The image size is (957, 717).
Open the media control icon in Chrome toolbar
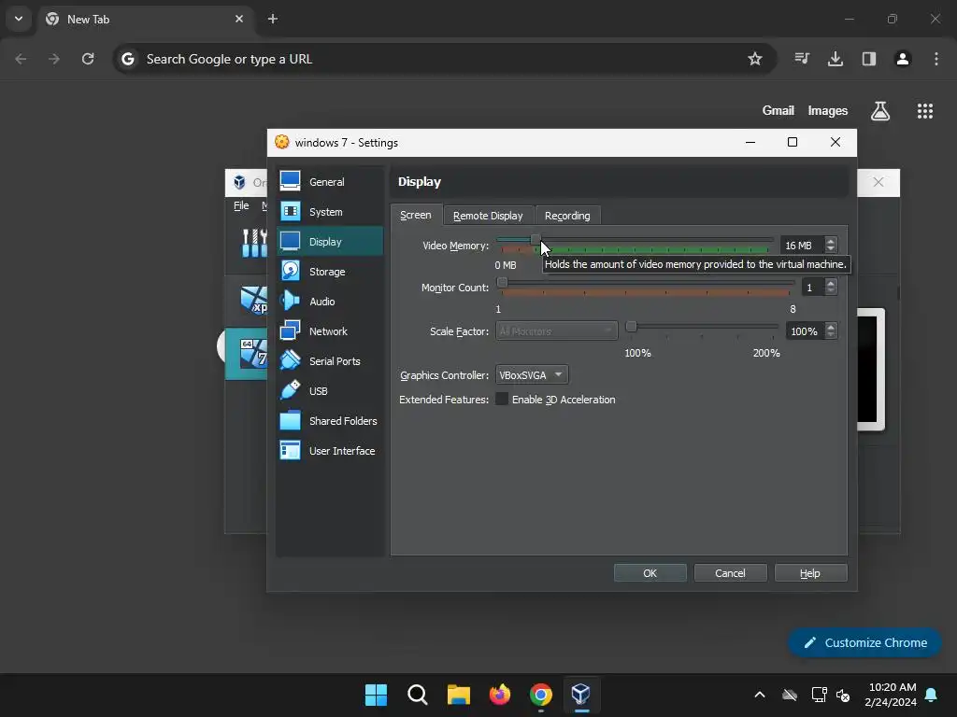[x=802, y=59]
